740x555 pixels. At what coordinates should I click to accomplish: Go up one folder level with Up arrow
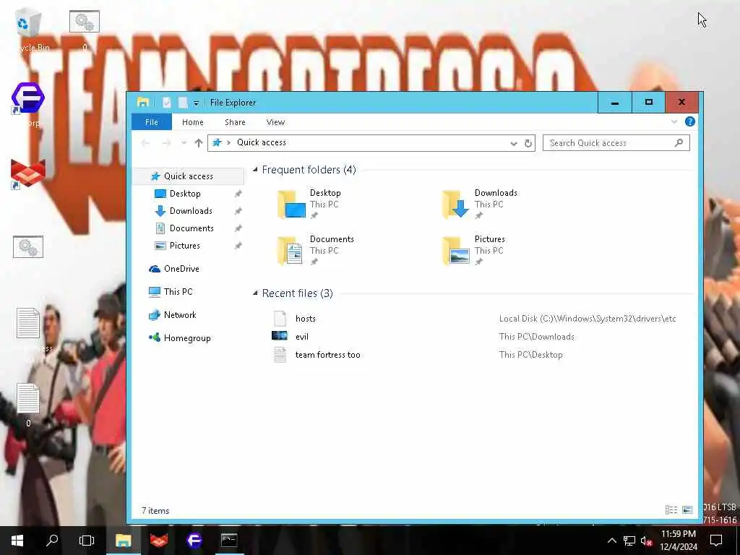point(199,143)
